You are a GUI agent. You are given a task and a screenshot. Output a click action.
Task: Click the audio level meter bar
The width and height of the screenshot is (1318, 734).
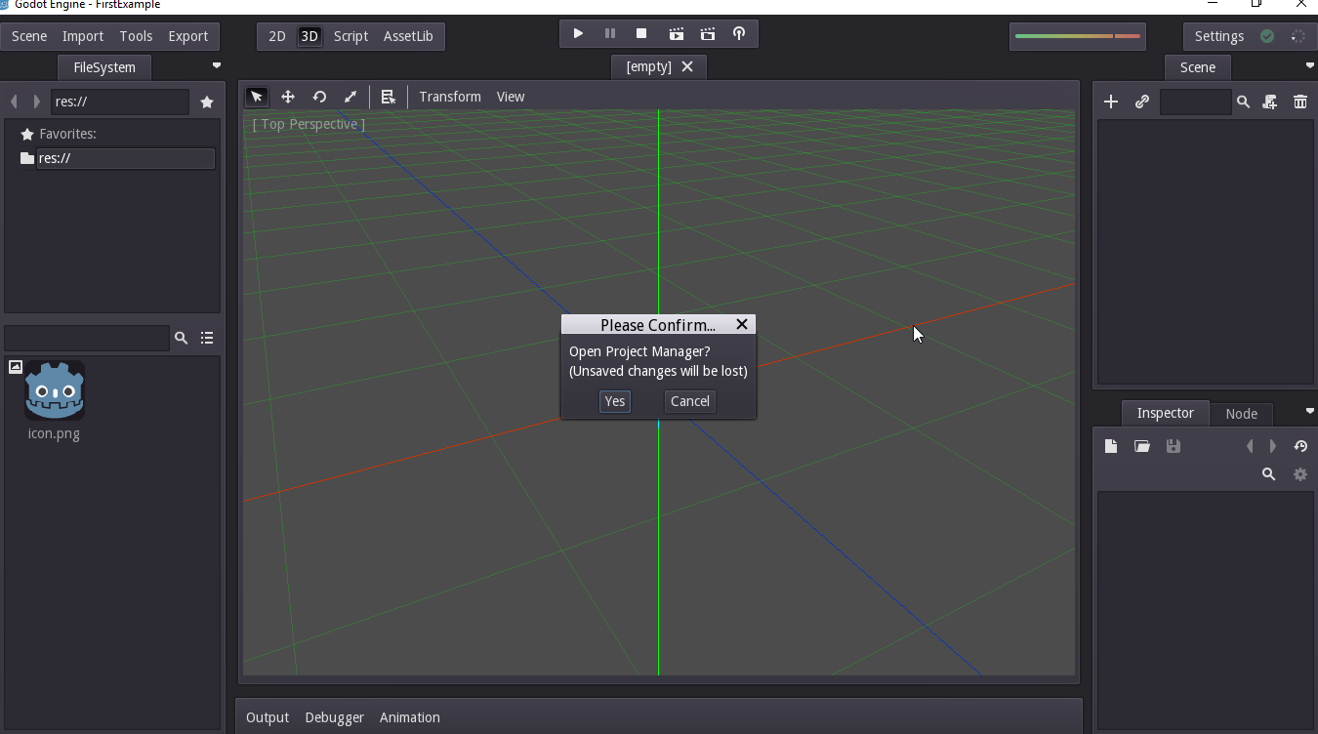[x=1078, y=36]
